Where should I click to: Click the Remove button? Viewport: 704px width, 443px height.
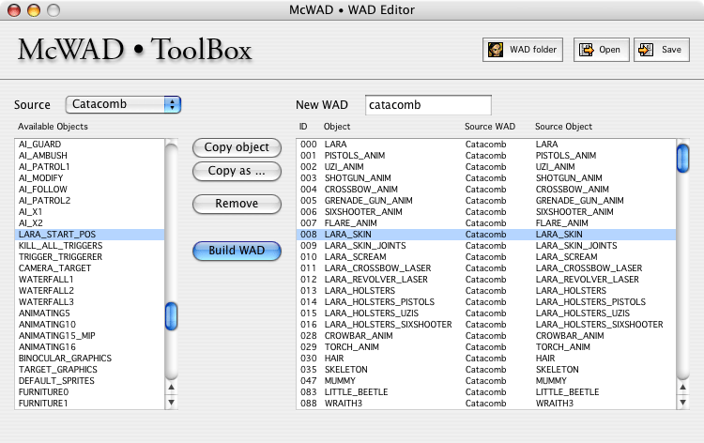click(237, 204)
